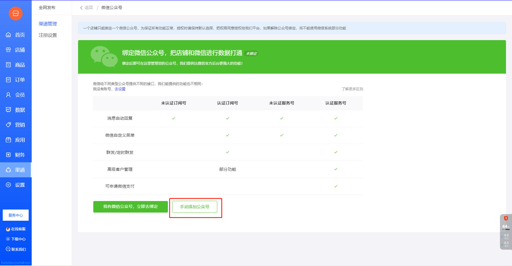Click the 应用 apps icon
This screenshot has width=512, height=266.
[8, 140]
